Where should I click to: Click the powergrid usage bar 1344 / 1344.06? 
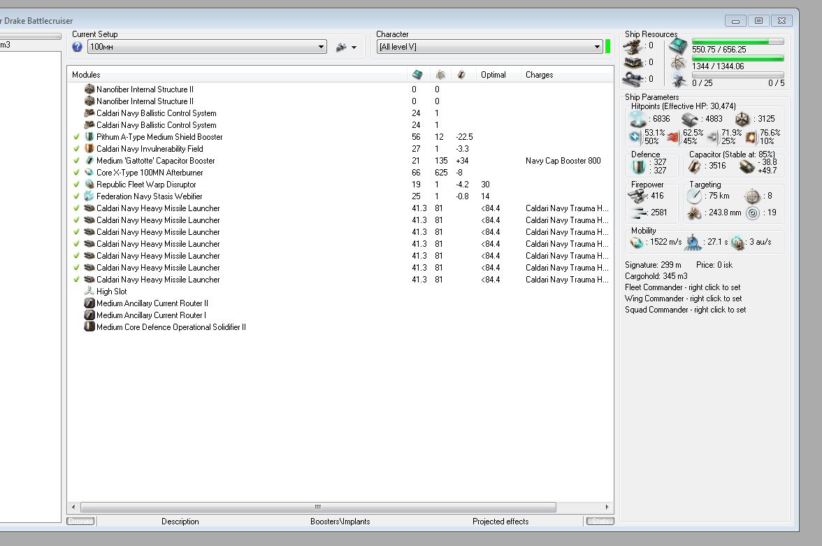pos(737,58)
